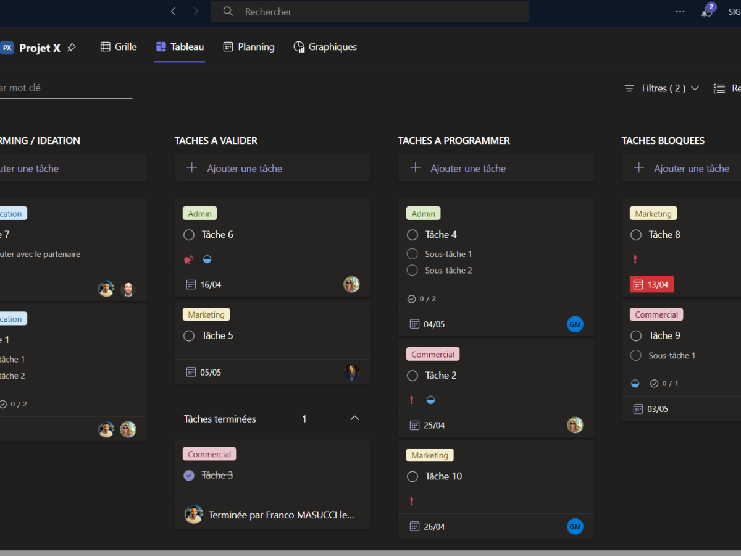
Task: Open the Graphiques tab
Action: tap(325, 47)
